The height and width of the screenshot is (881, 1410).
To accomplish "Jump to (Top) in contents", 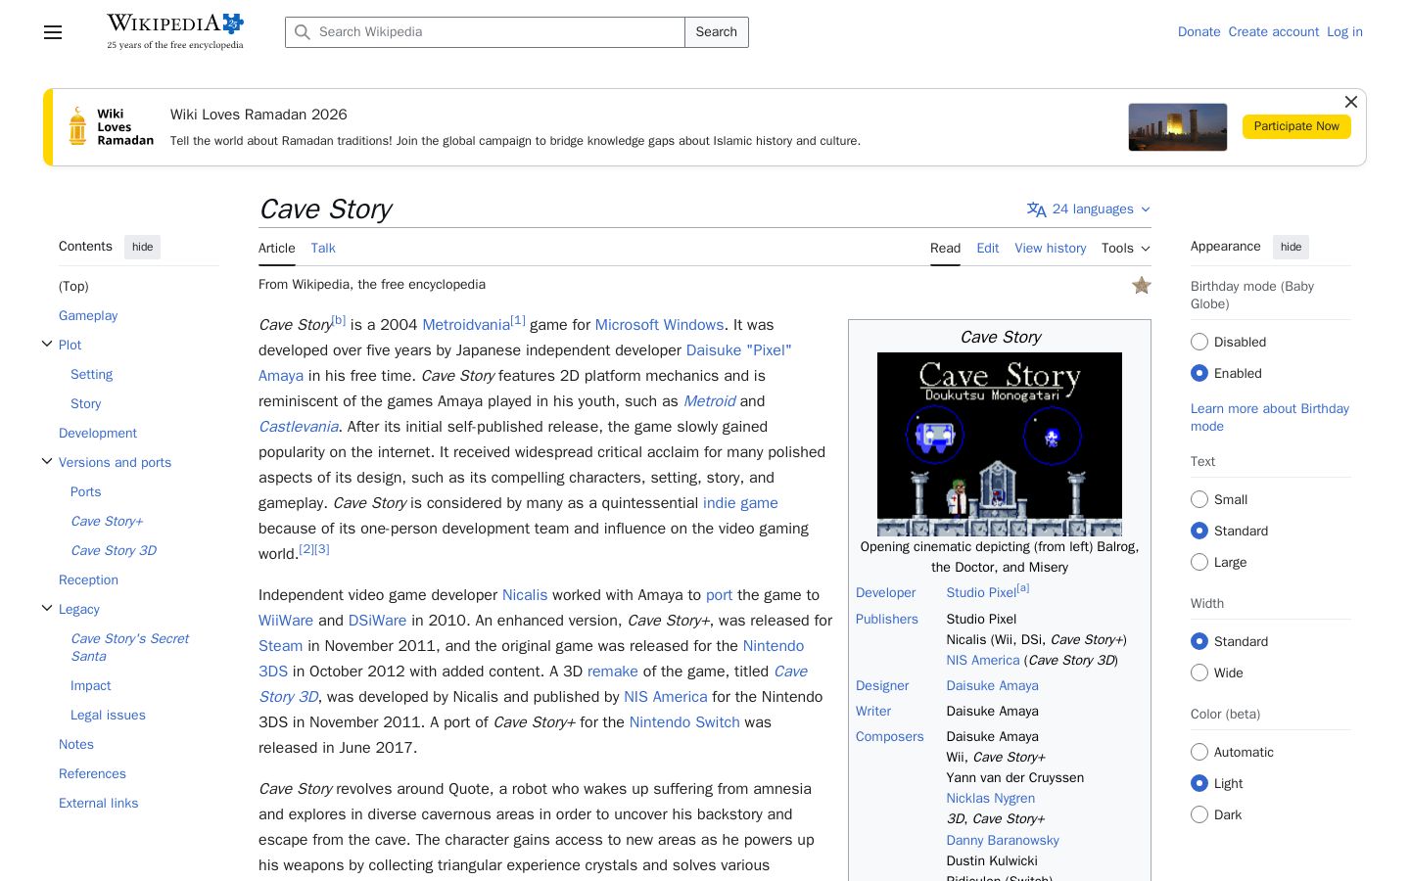I will (x=73, y=286).
